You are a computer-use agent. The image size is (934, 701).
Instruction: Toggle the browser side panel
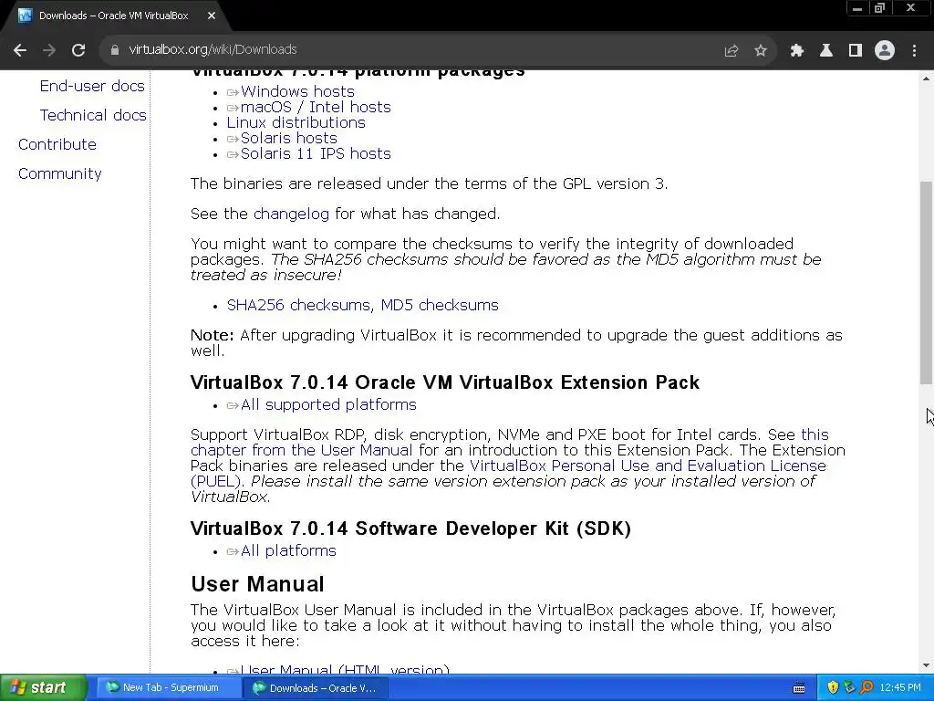click(x=856, y=51)
